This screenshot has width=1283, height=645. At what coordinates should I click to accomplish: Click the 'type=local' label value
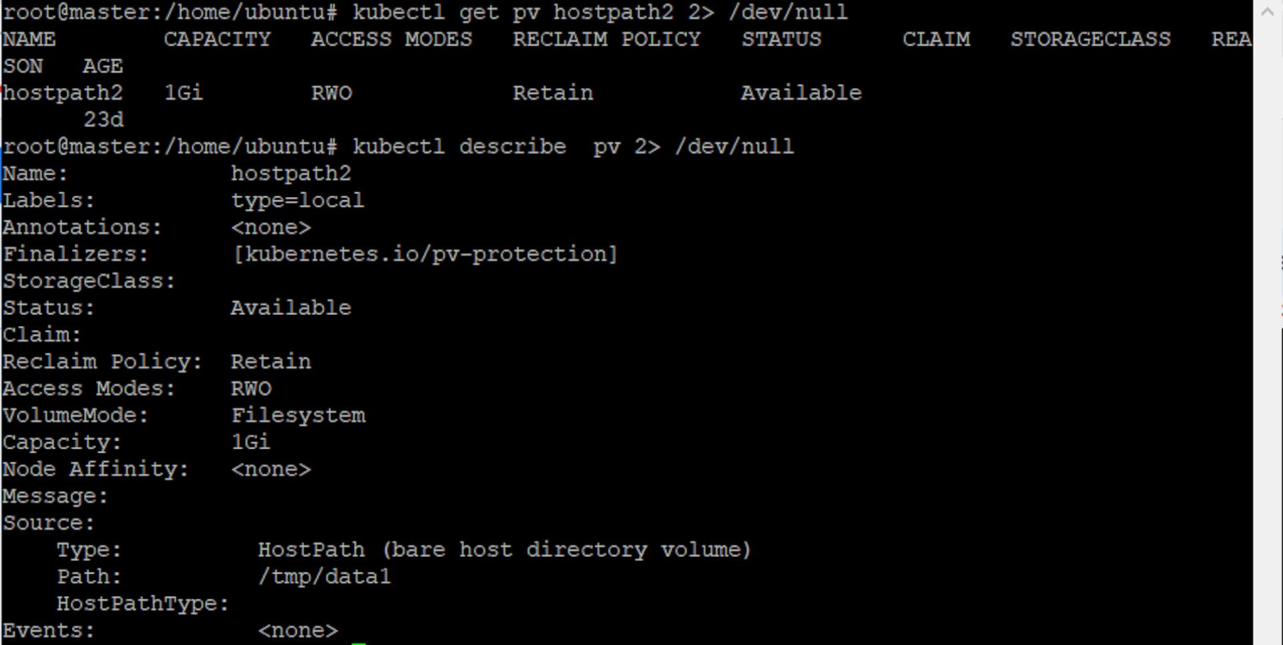(297, 200)
